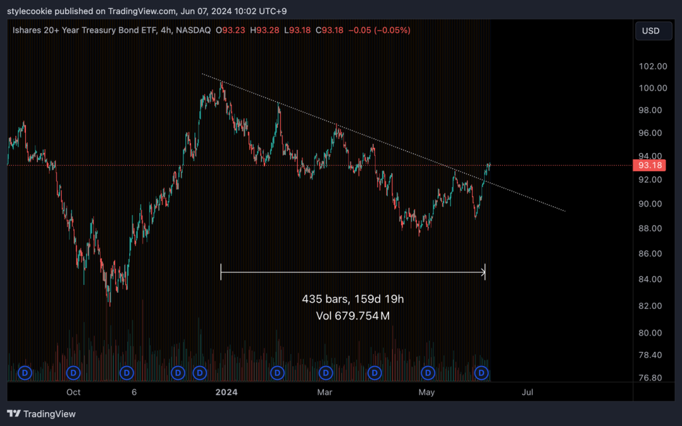682x426 pixels.
Task: Click the TradingView logo at bottom left
Action: (41, 414)
